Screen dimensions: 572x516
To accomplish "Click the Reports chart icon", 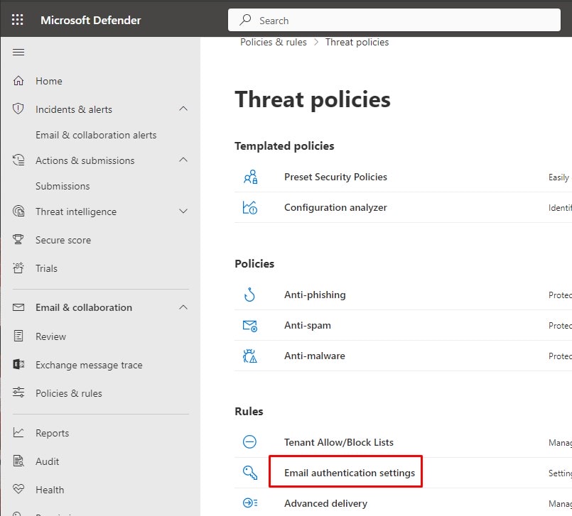I will (x=18, y=432).
